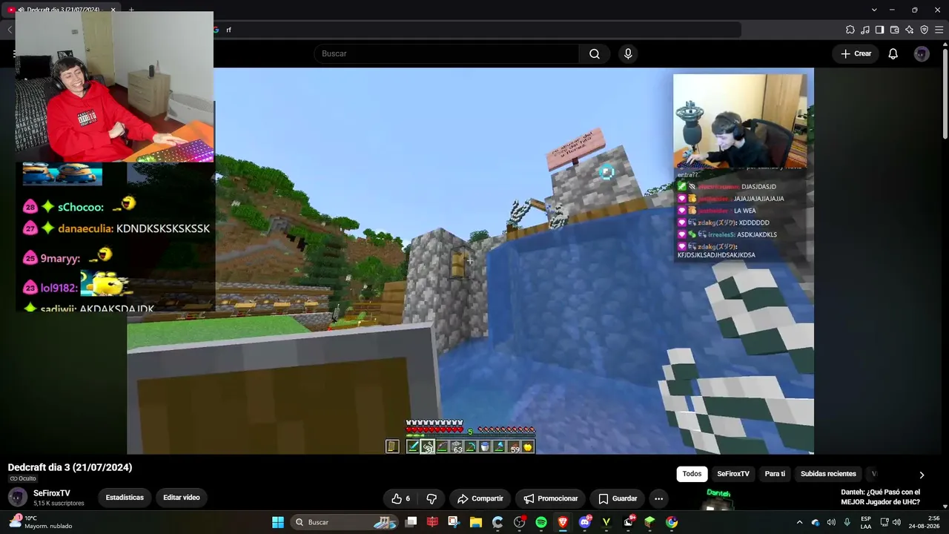Open the account avatar menu
The image size is (949, 534).
(922, 53)
